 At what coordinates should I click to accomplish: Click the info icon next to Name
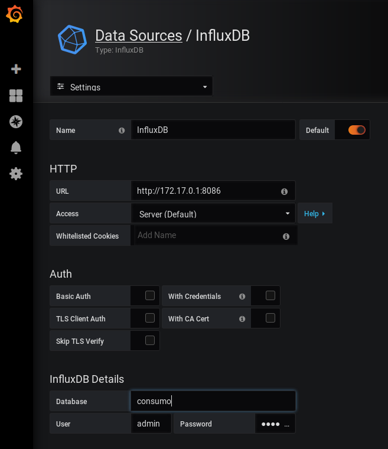122,131
